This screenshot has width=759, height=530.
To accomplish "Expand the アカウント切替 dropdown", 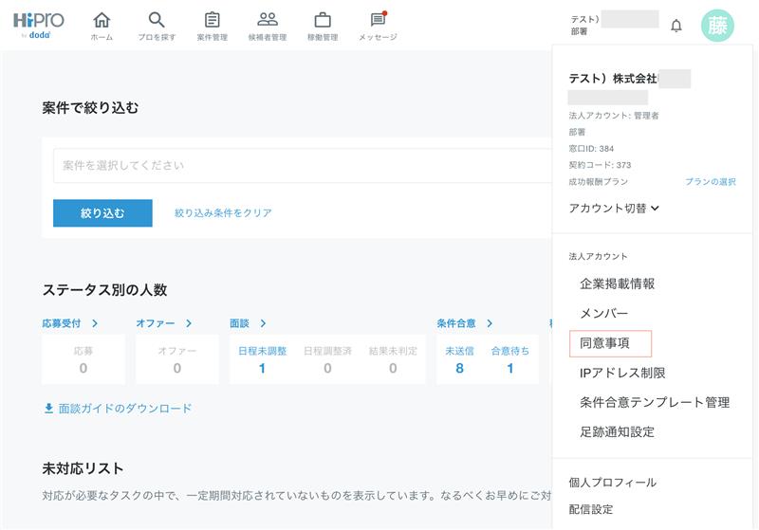I will [614, 208].
